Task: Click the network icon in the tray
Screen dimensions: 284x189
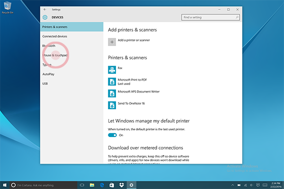Action: point(245,185)
